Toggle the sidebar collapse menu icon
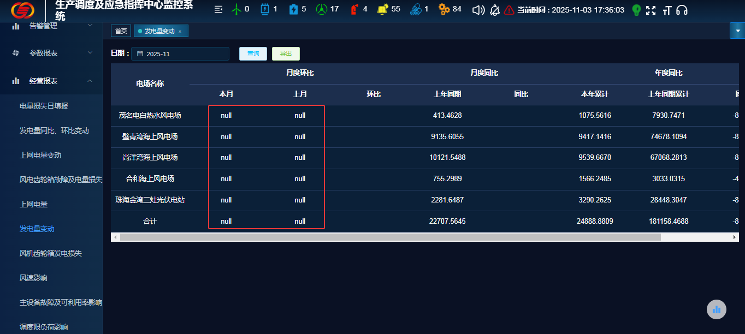 [218, 9]
